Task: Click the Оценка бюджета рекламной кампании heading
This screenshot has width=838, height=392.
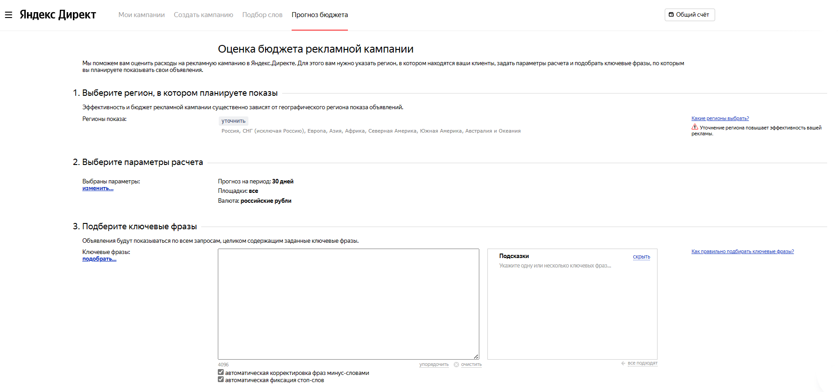Action: (x=315, y=49)
